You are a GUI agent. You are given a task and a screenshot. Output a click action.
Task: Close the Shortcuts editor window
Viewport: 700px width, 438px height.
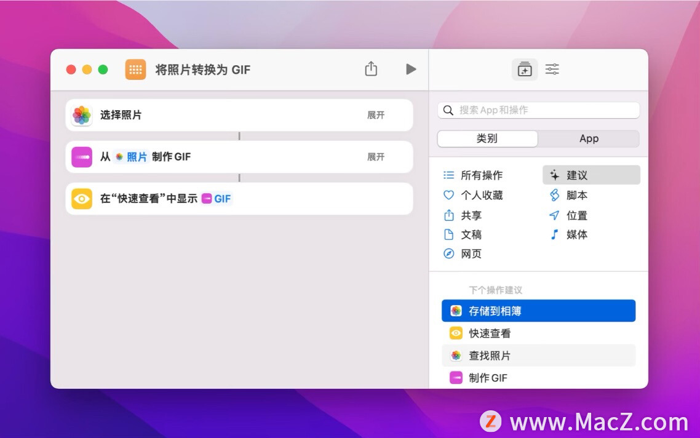[71, 70]
